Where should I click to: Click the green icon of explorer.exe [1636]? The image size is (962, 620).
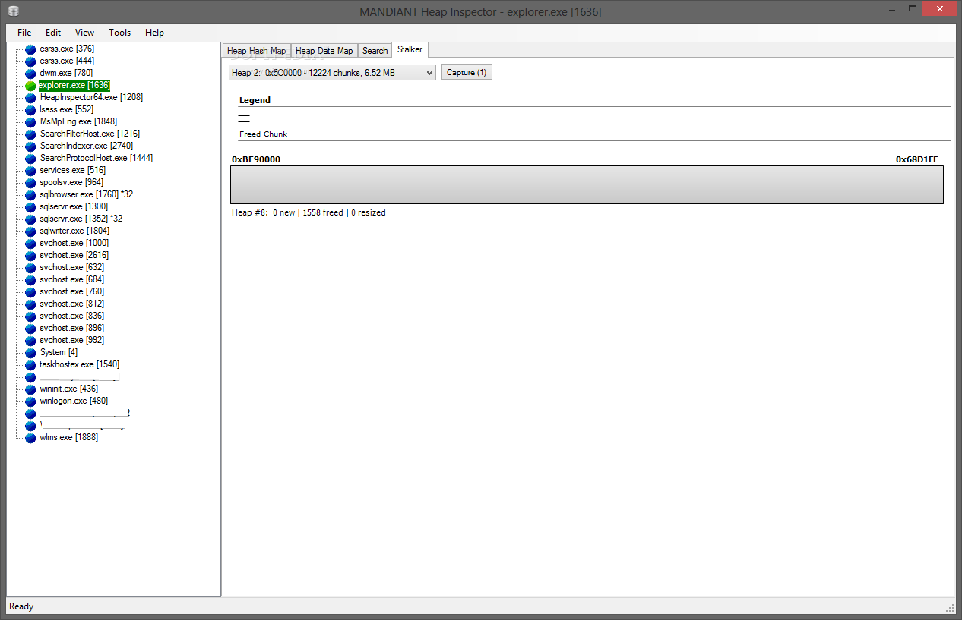click(x=30, y=86)
